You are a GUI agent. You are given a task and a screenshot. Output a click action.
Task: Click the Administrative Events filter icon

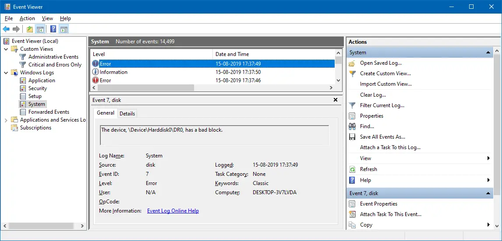[22, 57]
